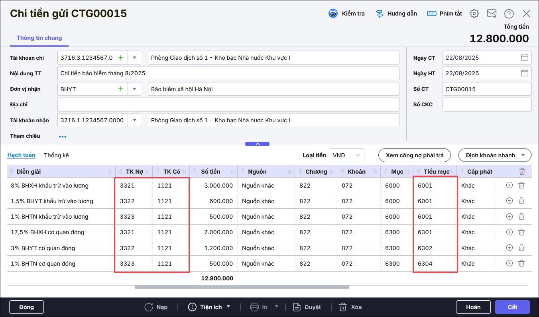Open the settings gear icon

click(474, 14)
